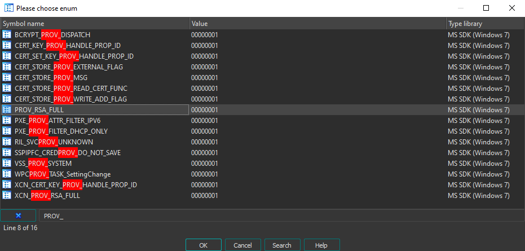Click the enum icon beside VSS_PROV_SYSTEM
This screenshot has width=525, height=251.
point(7,163)
